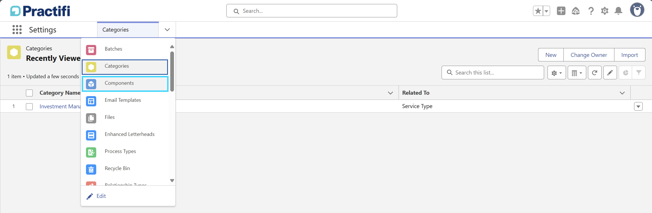Tick the select-all header checkbox

29,93
